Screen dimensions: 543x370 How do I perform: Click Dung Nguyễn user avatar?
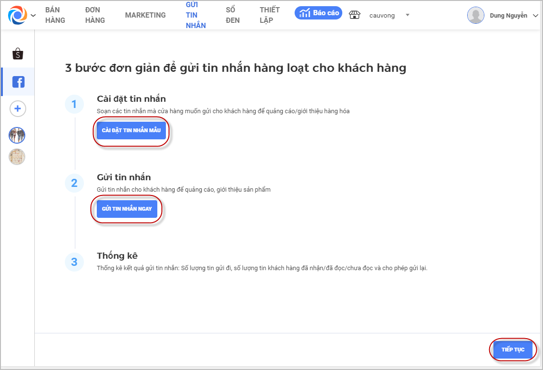pos(475,15)
